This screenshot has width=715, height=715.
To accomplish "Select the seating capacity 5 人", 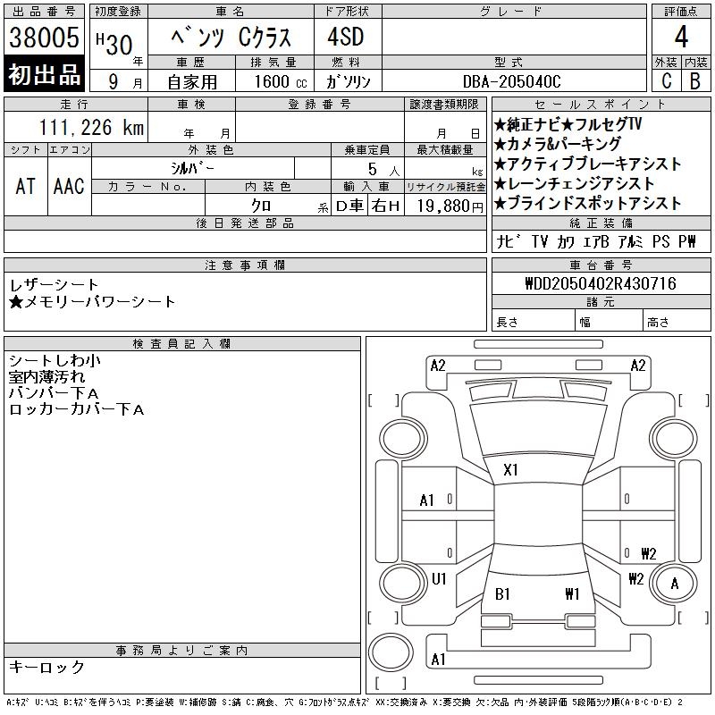I will pyautogui.click(x=384, y=170).
